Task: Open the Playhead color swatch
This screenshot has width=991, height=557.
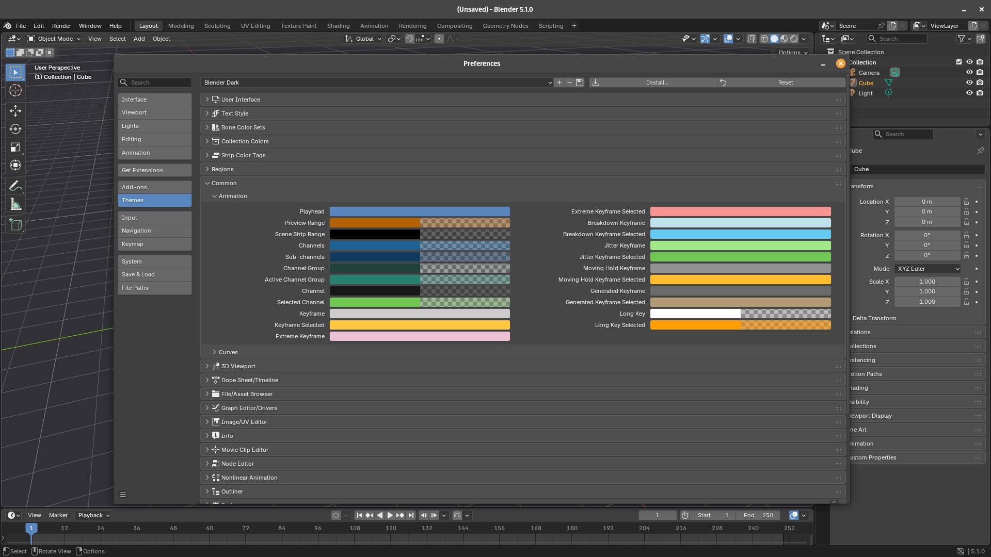Action: pos(419,211)
